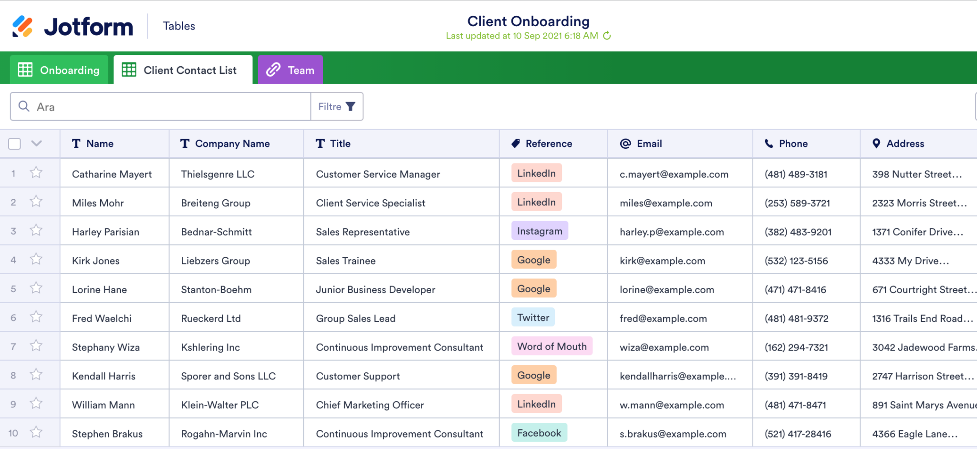Open the chevron dropdown beside the select-all checkbox
Screen dimensions: 977x449
pyautogui.click(x=37, y=143)
